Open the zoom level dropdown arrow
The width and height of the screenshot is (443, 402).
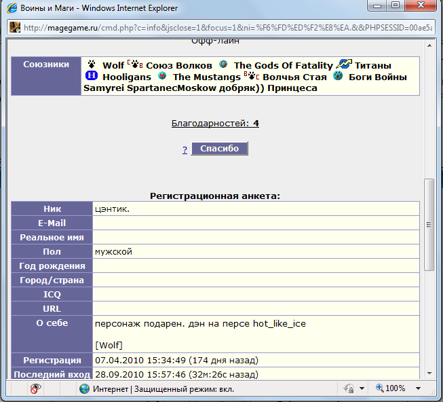(x=419, y=388)
